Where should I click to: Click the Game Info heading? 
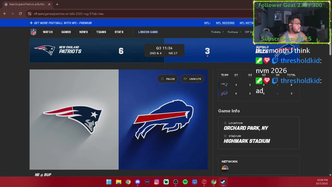pyautogui.click(x=229, y=111)
